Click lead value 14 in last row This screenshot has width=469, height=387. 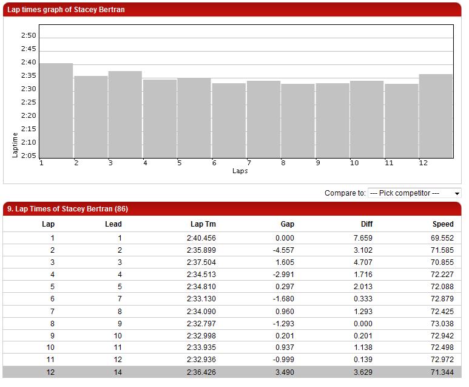(118, 372)
